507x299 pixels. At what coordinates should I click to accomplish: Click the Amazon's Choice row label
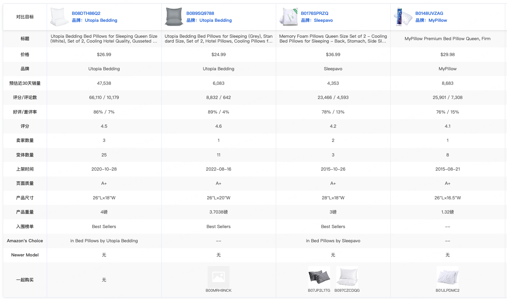click(x=25, y=241)
